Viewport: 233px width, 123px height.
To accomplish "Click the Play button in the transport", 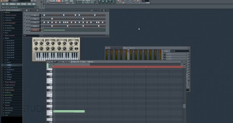I will pos(52,1).
